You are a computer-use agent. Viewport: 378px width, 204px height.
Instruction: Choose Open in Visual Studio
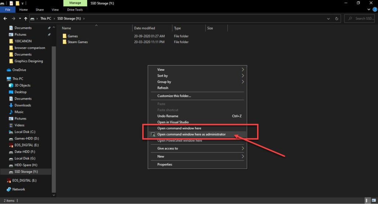point(197,122)
